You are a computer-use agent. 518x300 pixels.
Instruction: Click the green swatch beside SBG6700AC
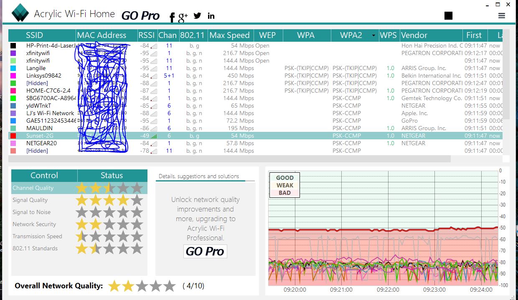point(13,98)
